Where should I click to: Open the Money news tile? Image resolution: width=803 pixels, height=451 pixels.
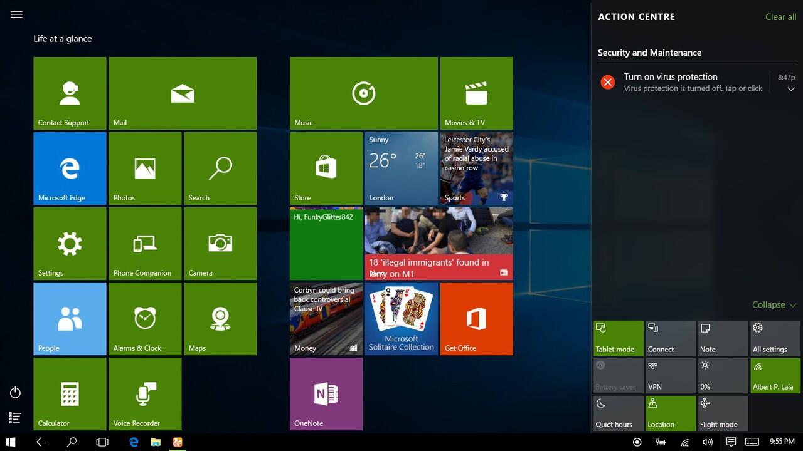pos(326,319)
